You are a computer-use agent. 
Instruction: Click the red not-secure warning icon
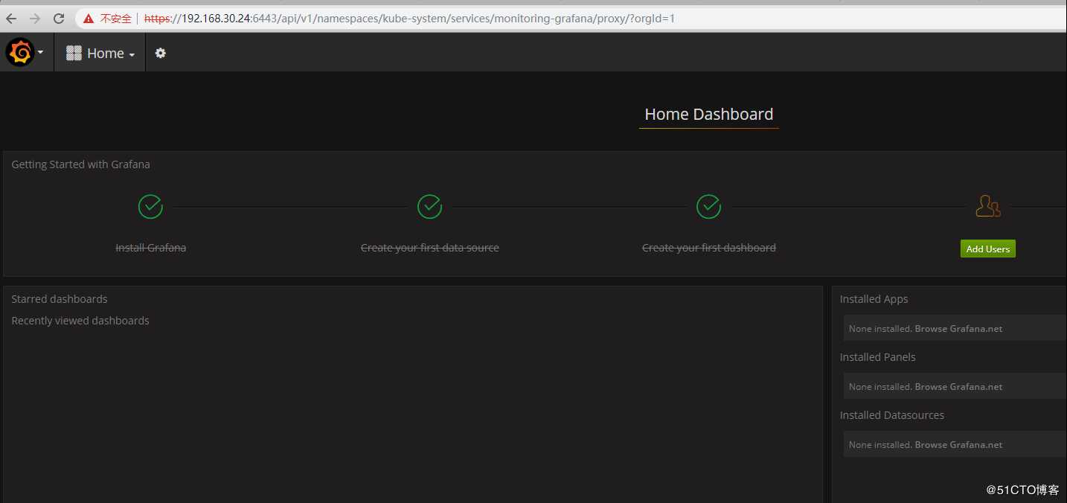point(89,19)
